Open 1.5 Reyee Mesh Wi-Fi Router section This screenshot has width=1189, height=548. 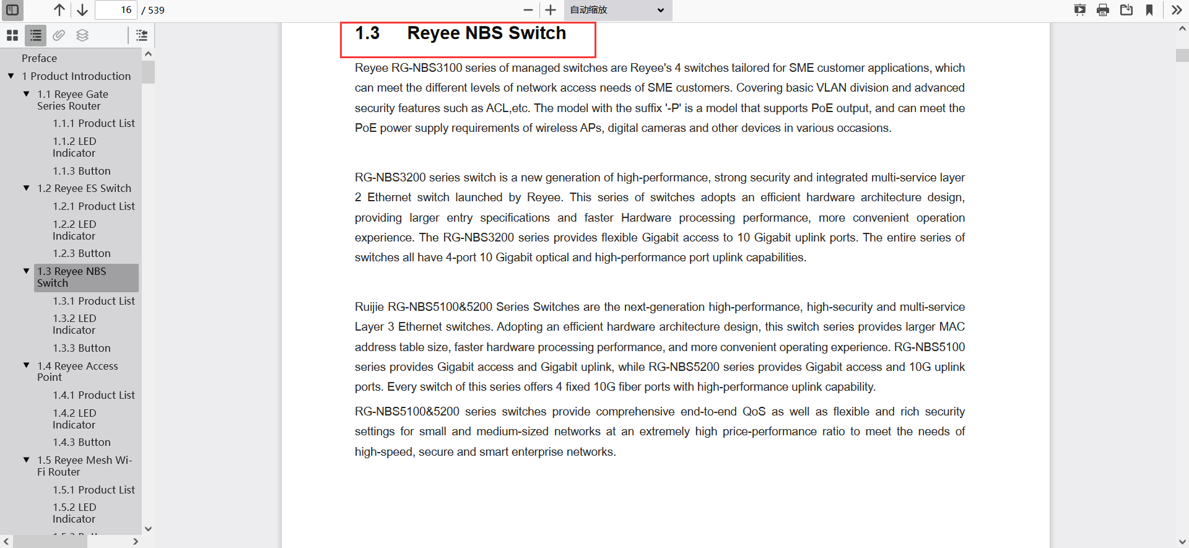click(x=85, y=466)
